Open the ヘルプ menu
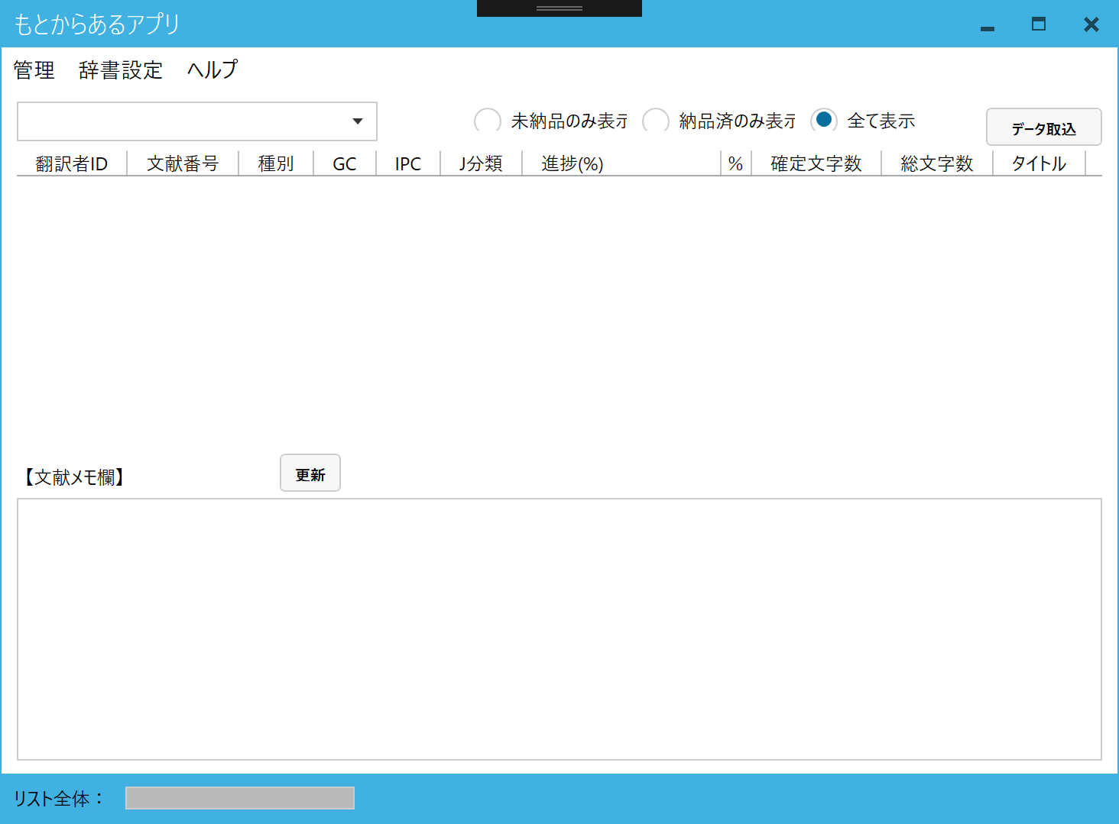This screenshot has height=824, width=1119. pyautogui.click(x=212, y=70)
